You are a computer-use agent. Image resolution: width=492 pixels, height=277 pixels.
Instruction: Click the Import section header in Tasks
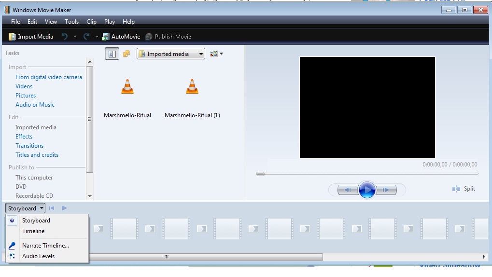[17, 67]
